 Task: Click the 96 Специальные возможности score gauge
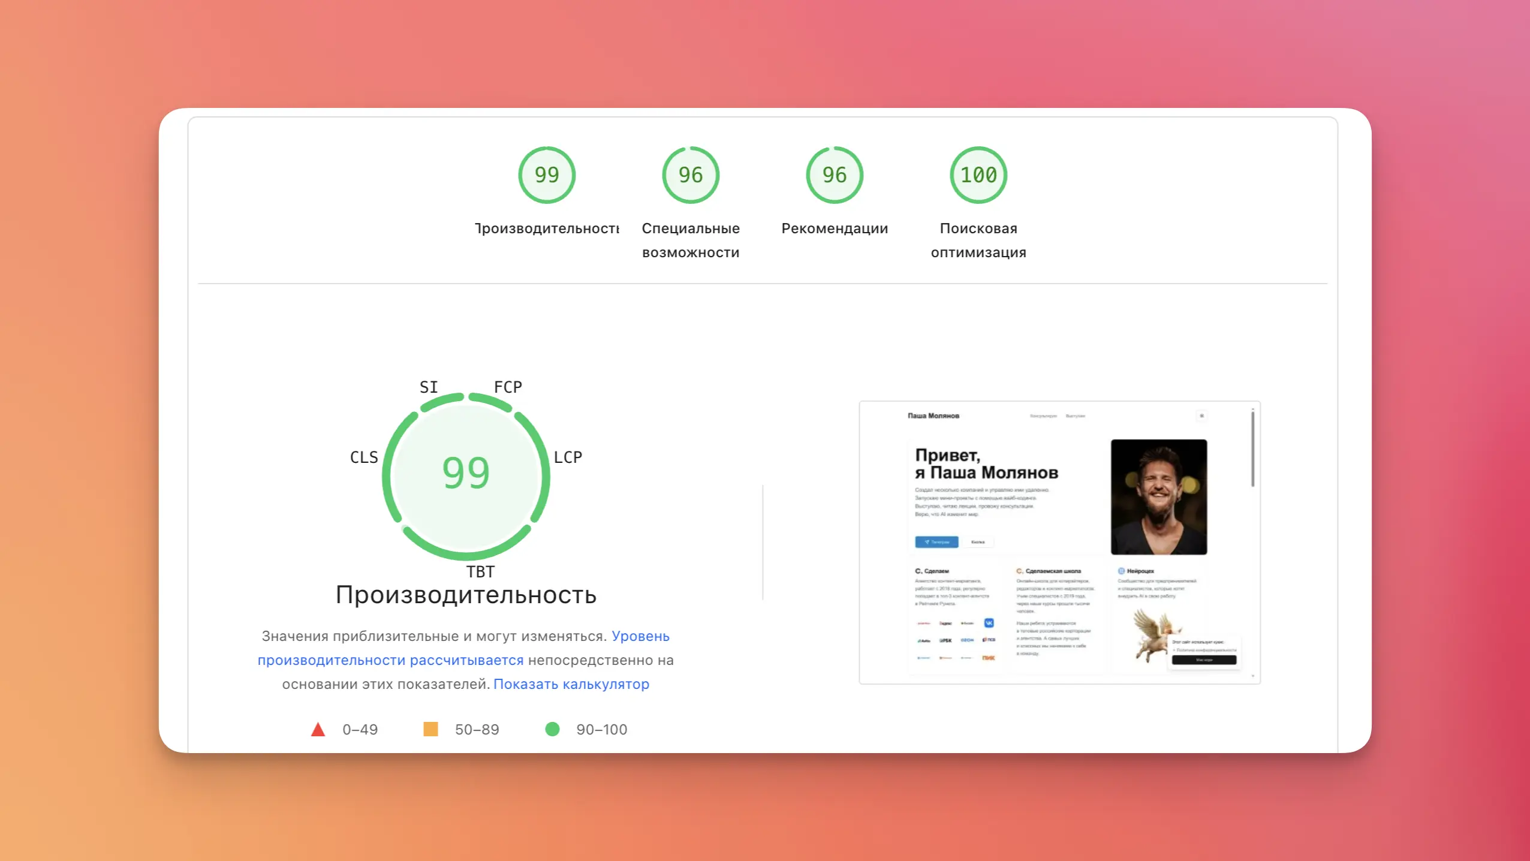(691, 175)
